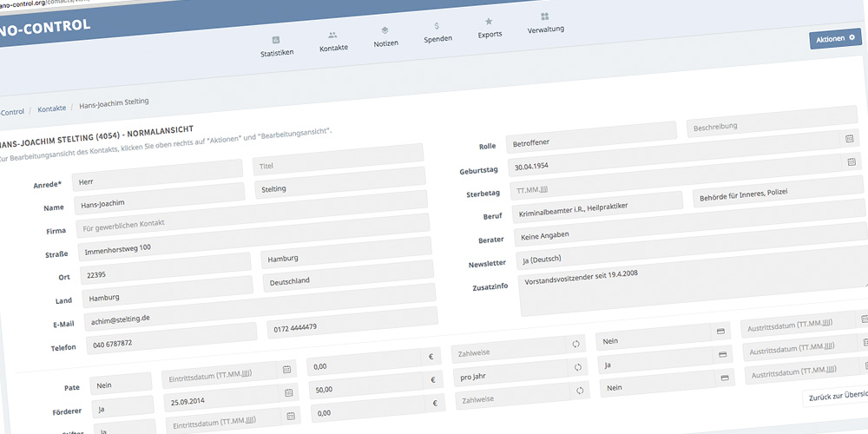Image resolution: width=868 pixels, height=434 pixels.
Task: Switch to Exports tab
Action: coord(490,29)
